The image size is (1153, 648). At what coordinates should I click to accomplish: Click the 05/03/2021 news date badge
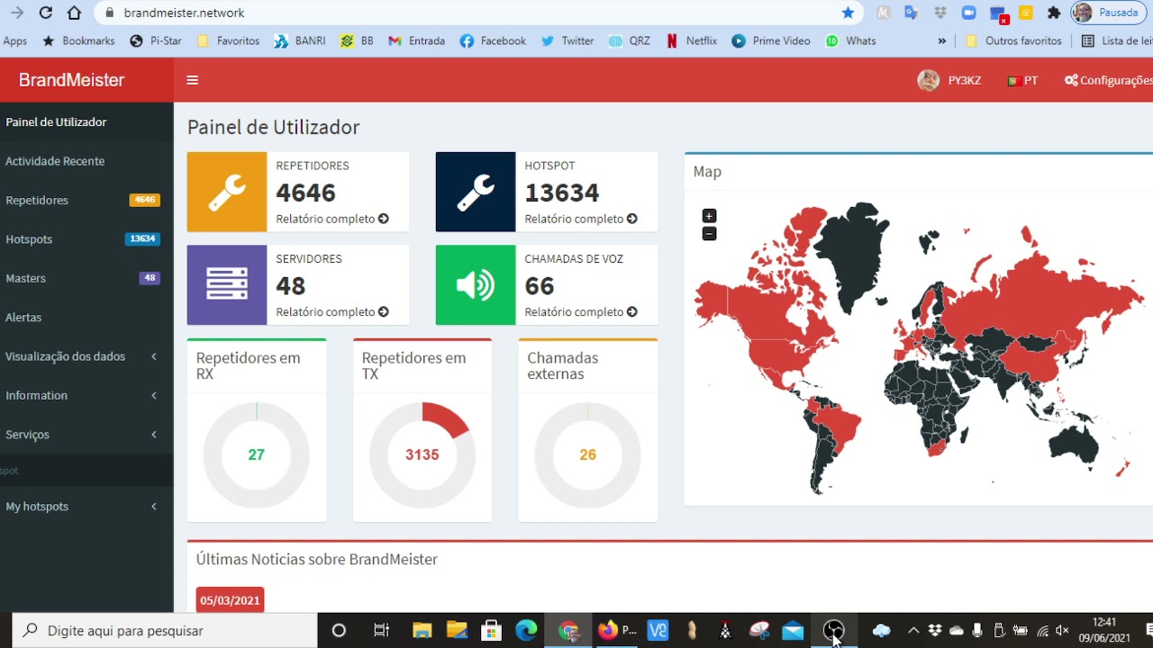(230, 600)
